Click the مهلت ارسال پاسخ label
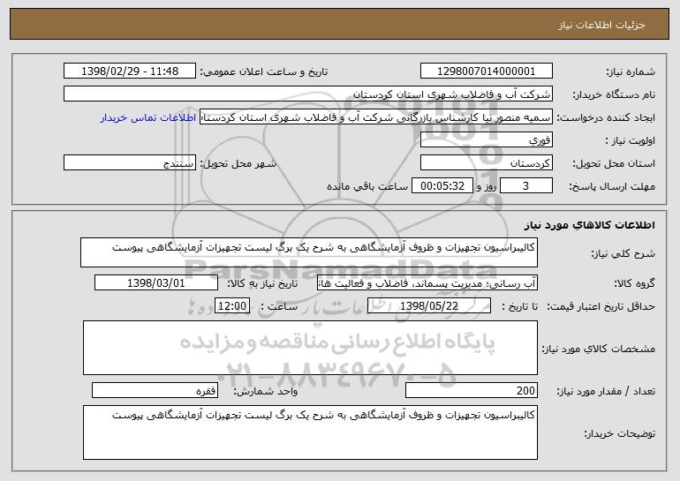Viewport: 680px width, 481px height. click(x=612, y=187)
